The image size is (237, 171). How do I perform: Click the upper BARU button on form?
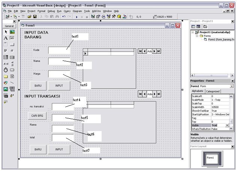pos(38,85)
